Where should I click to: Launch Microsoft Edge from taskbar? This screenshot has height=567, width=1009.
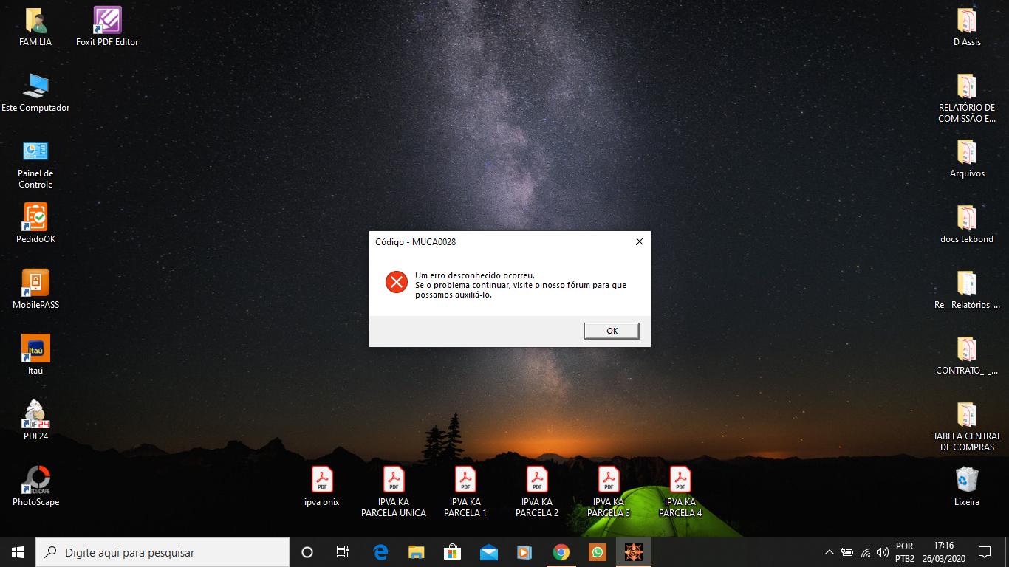tap(380, 552)
